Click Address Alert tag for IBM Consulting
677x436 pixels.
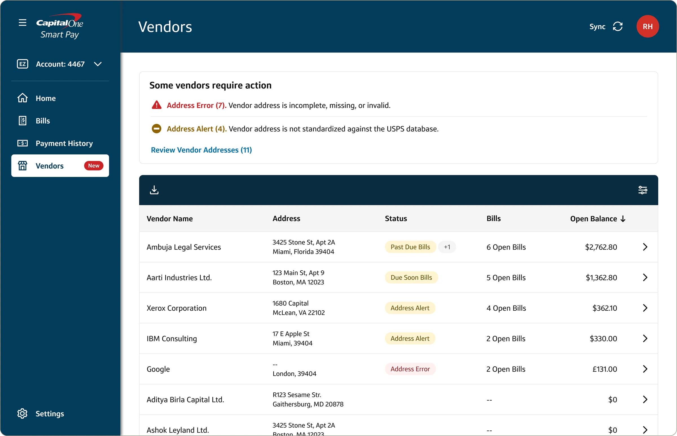[410, 339]
